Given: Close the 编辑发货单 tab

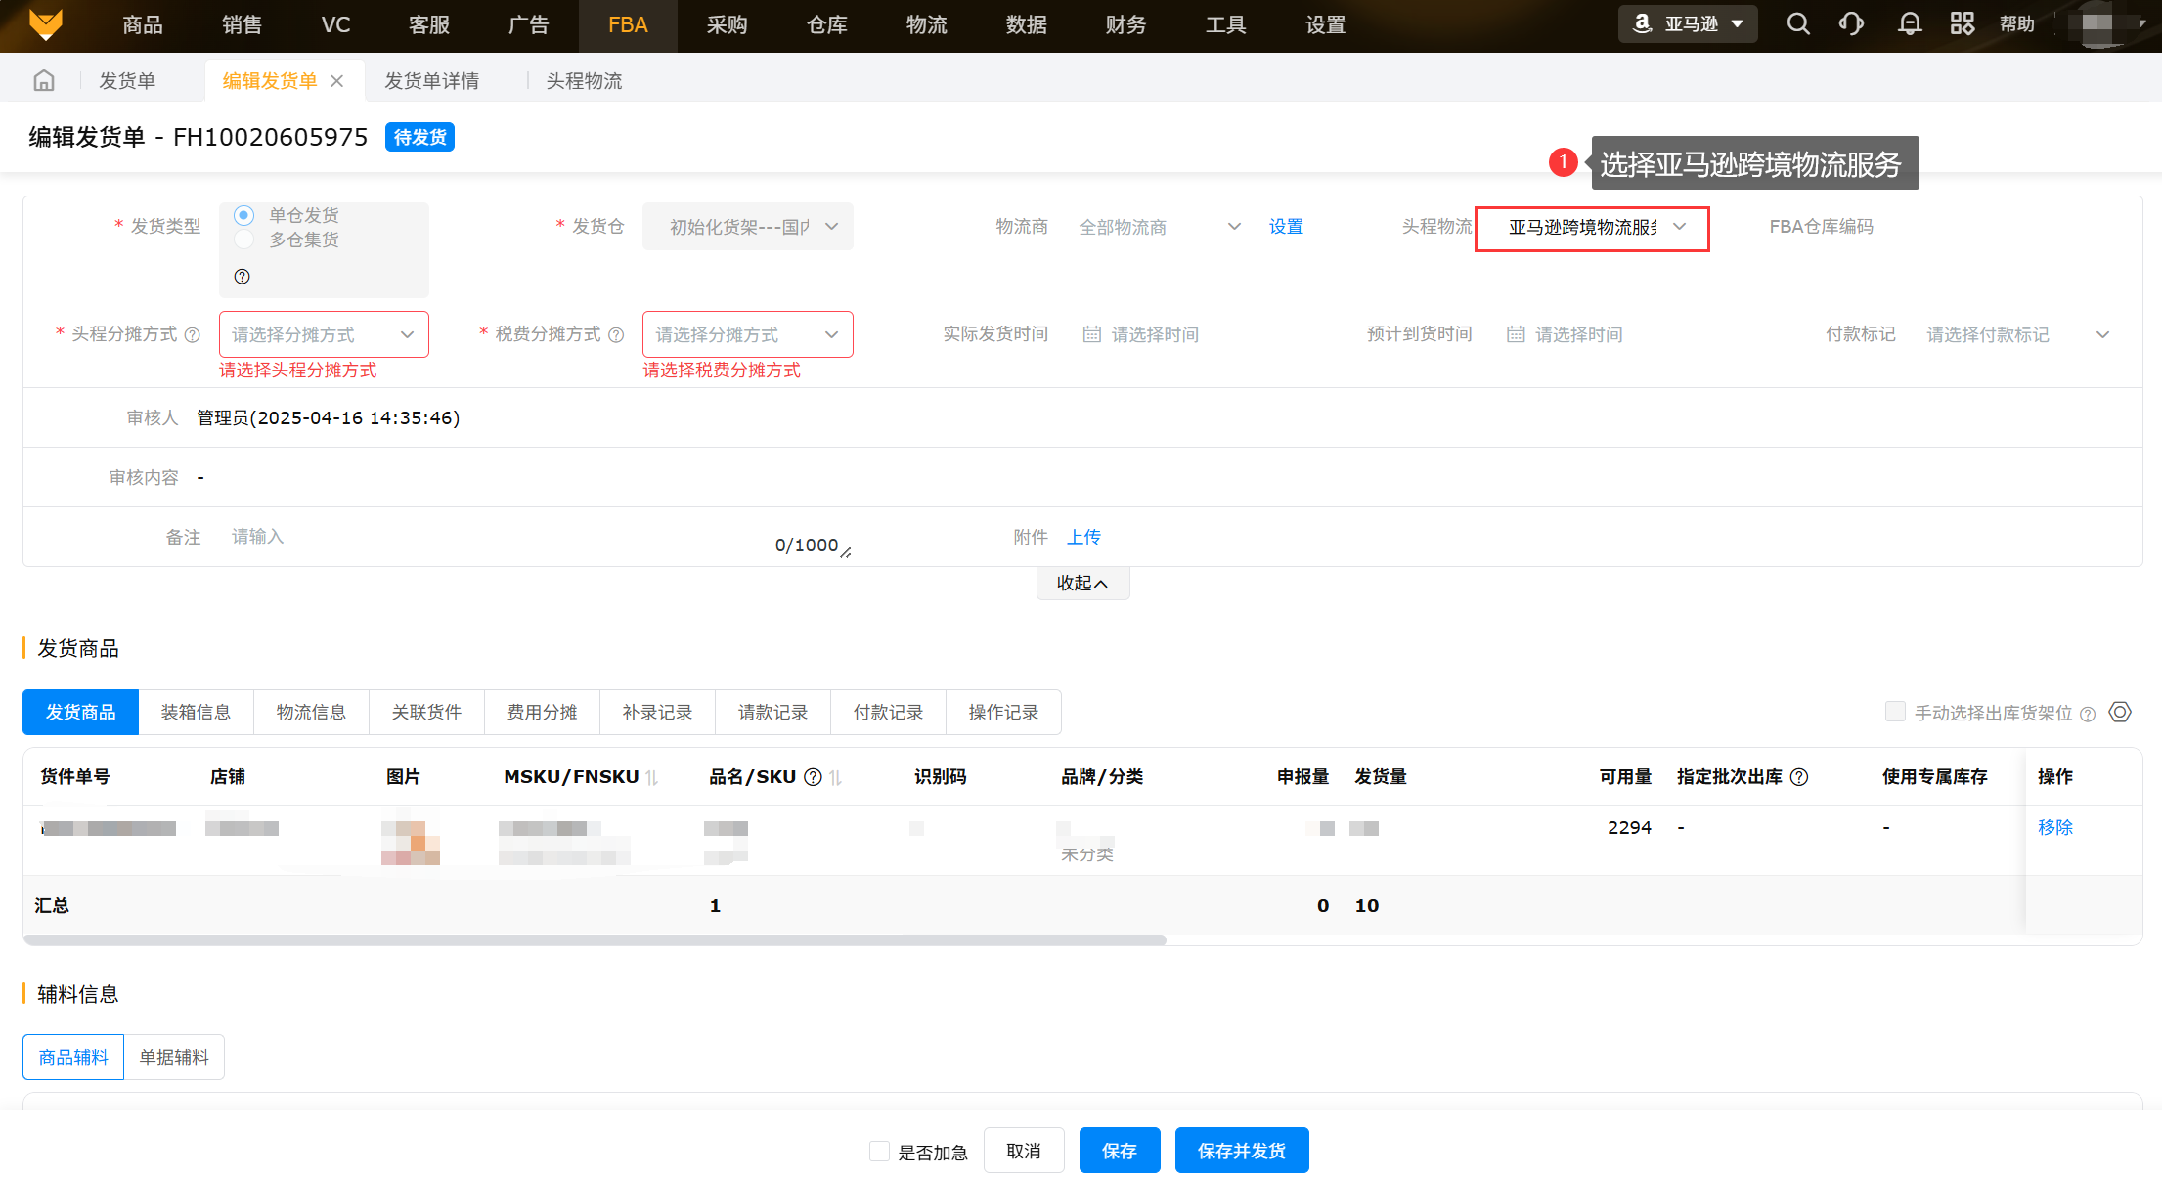Looking at the screenshot, I should point(337,81).
